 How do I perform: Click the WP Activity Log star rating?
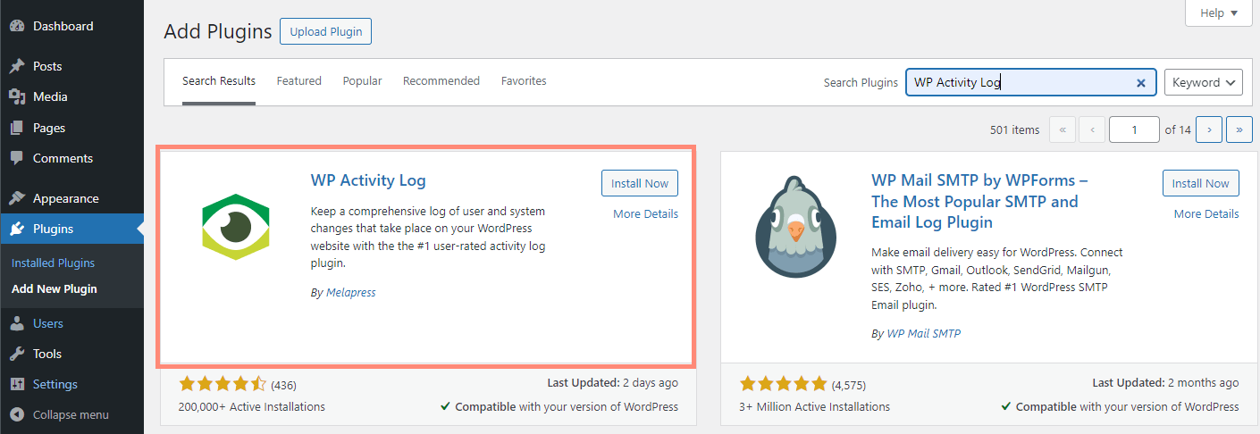(223, 385)
